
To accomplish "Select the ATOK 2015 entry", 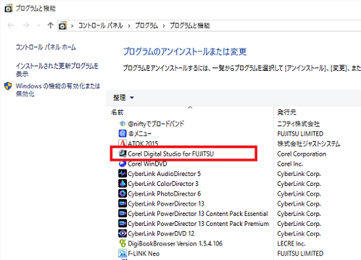I will click(x=143, y=143).
